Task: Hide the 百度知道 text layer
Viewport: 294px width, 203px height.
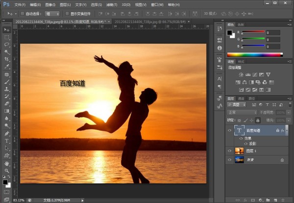Action: [230, 130]
